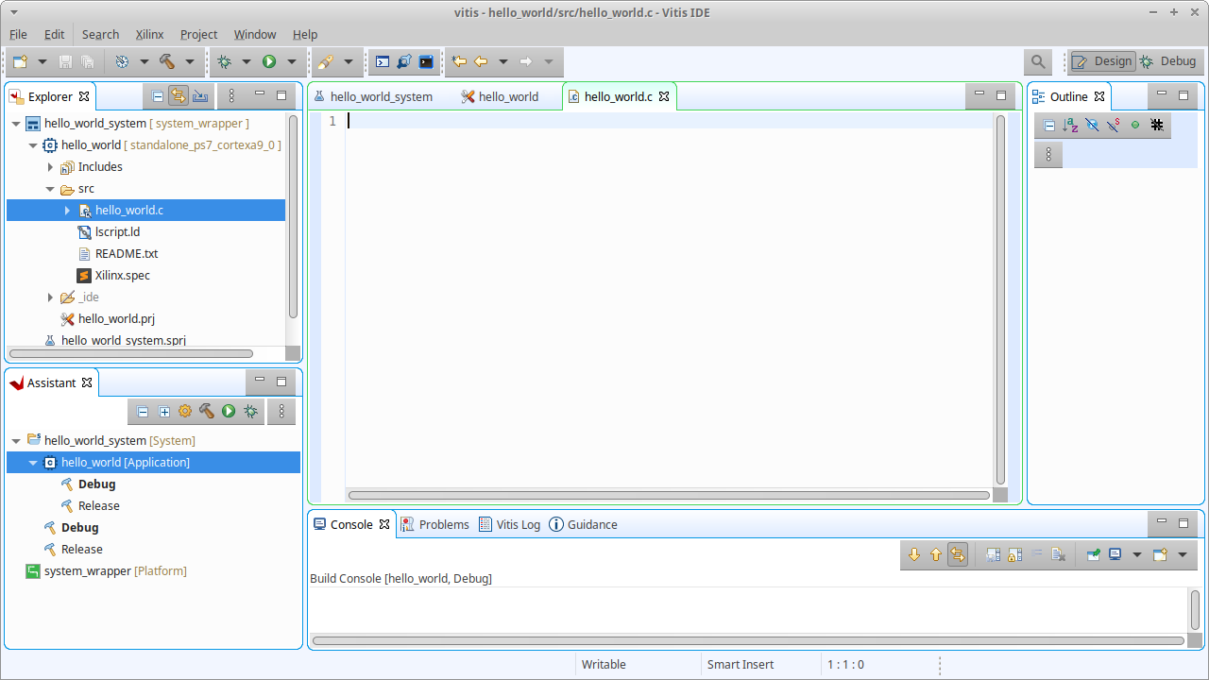Click the Build hammer icon in main toolbar
Screen dimensions: 1209x680
tap(167, 61)
